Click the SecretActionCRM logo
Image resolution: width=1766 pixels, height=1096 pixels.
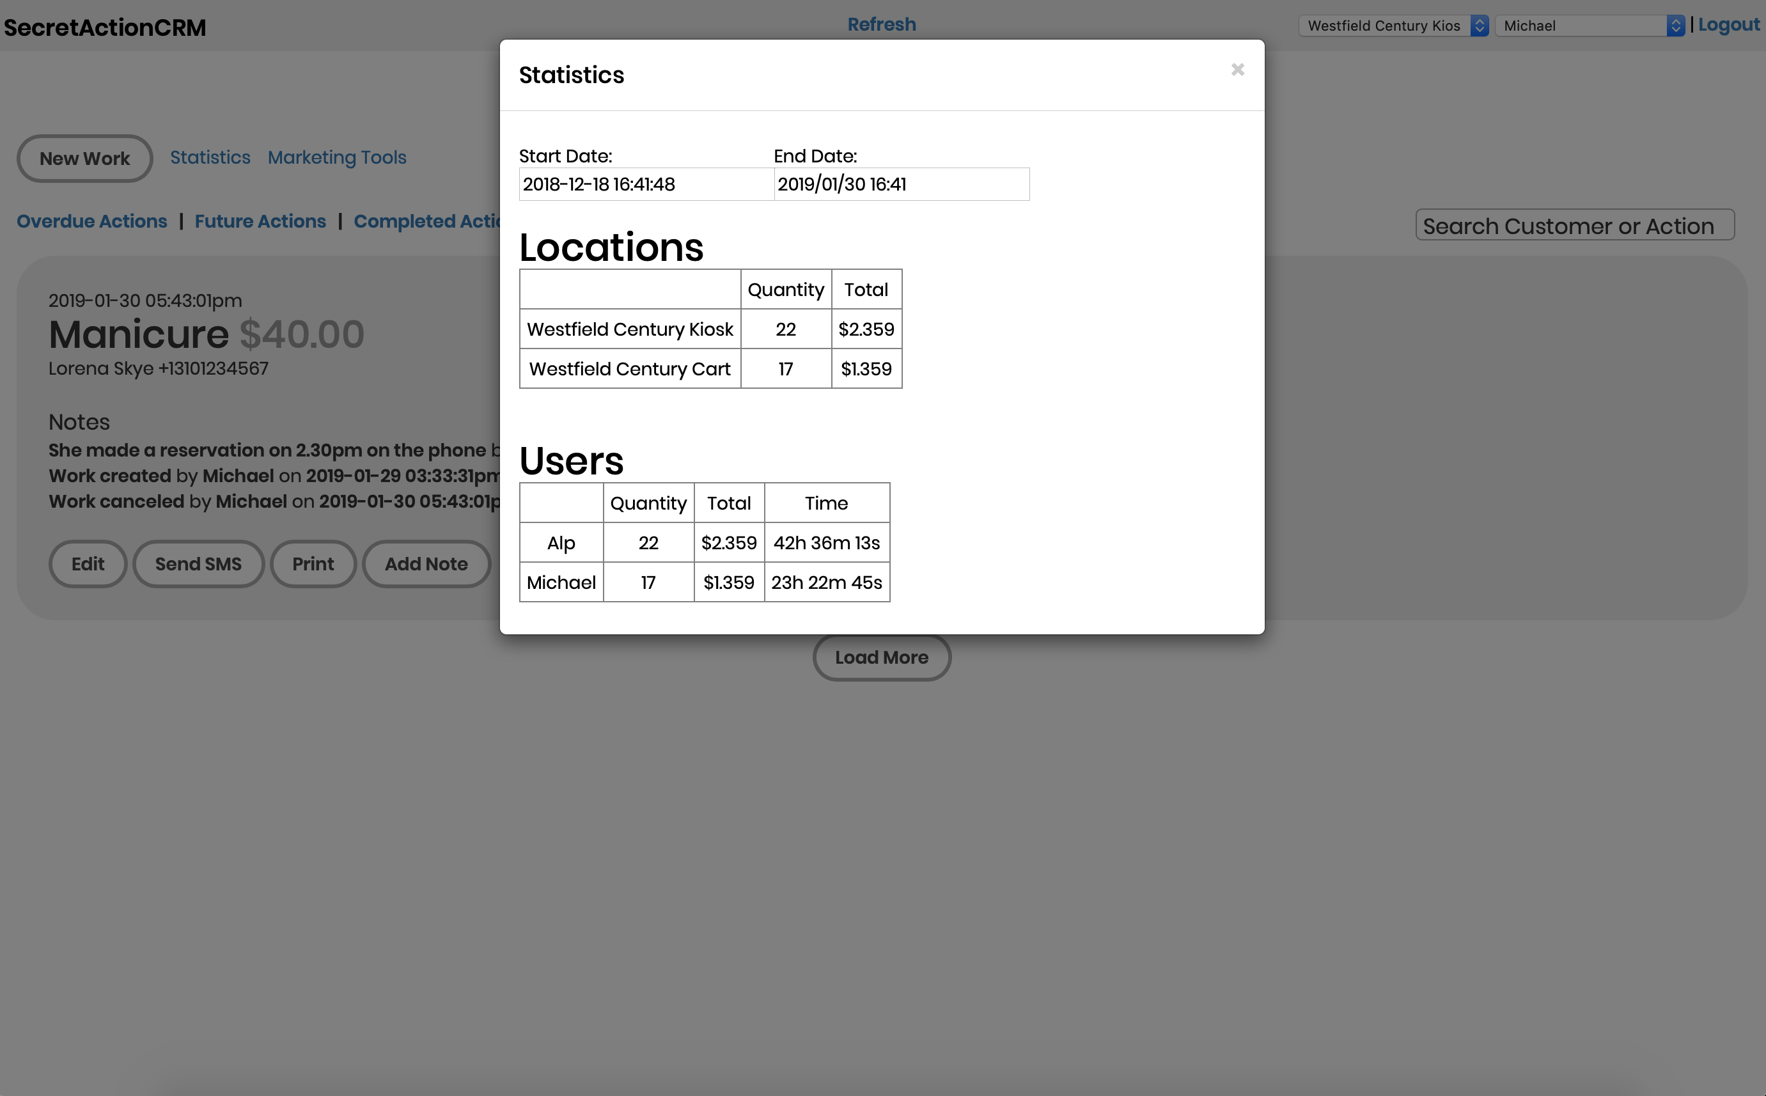point(104,27)
